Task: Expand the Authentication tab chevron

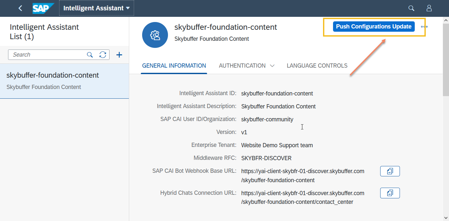Action: [272, 66]
